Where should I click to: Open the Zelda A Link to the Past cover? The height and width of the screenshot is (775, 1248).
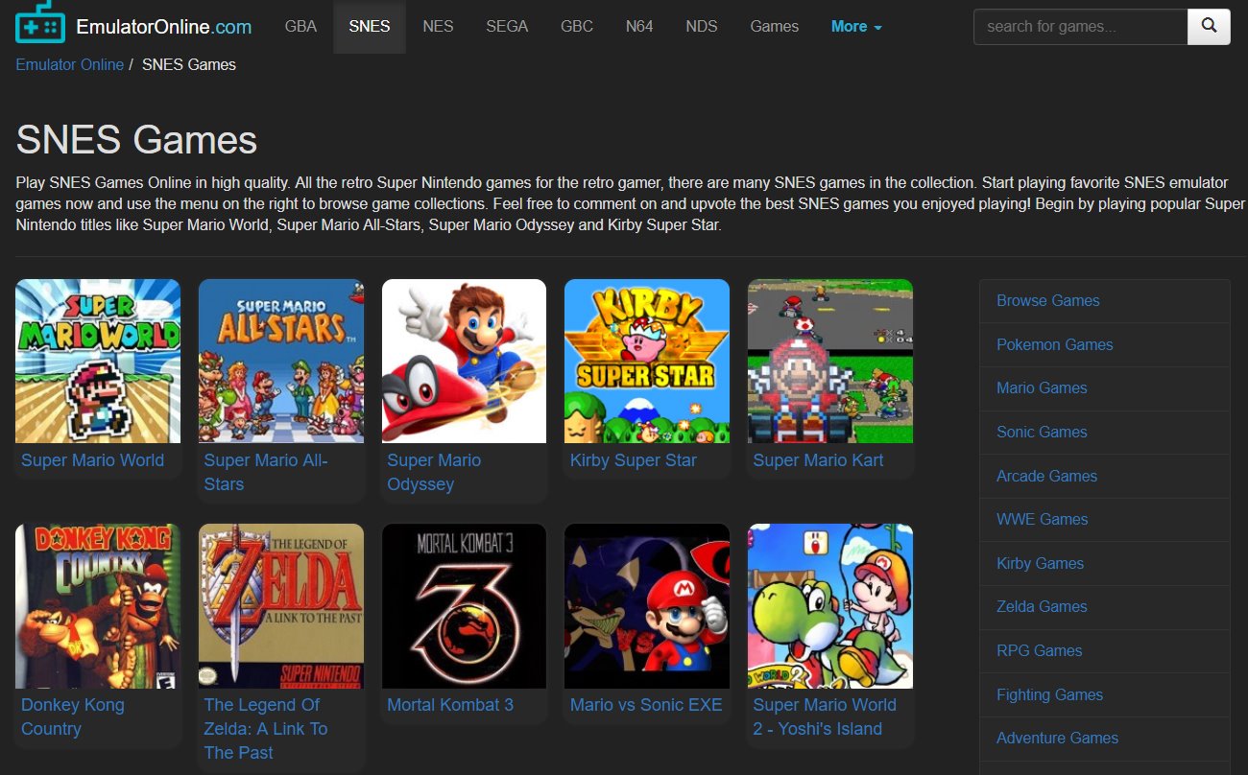tap(281, 605)
